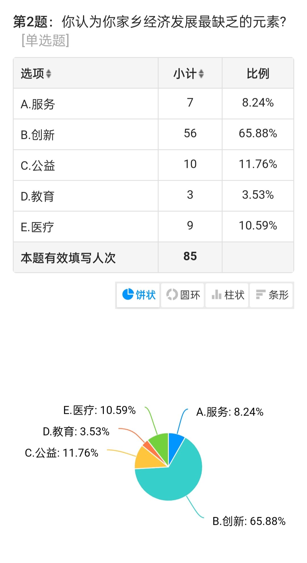Click the E.医疗 table row

[153, 227]
